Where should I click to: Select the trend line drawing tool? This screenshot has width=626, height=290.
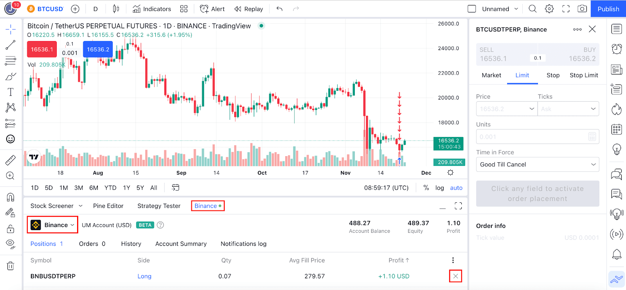pos(11,45)
